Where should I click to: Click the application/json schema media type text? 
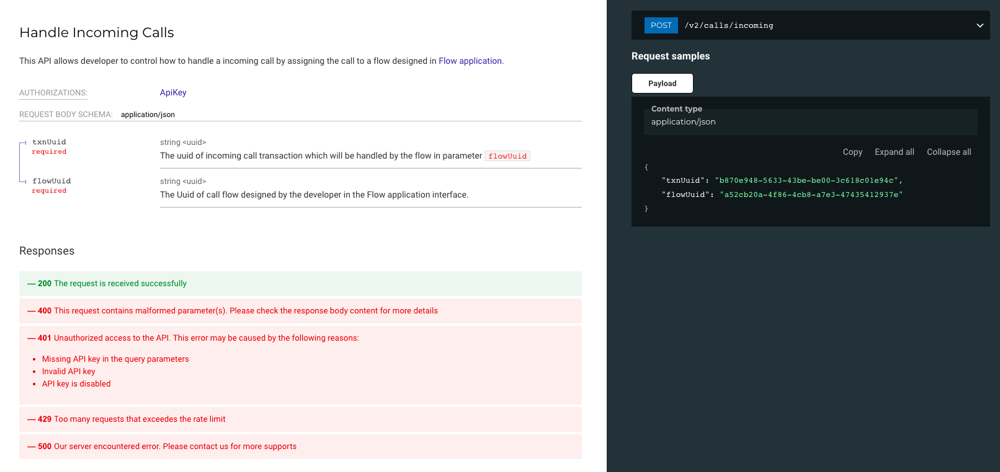[x=148, y=115]
